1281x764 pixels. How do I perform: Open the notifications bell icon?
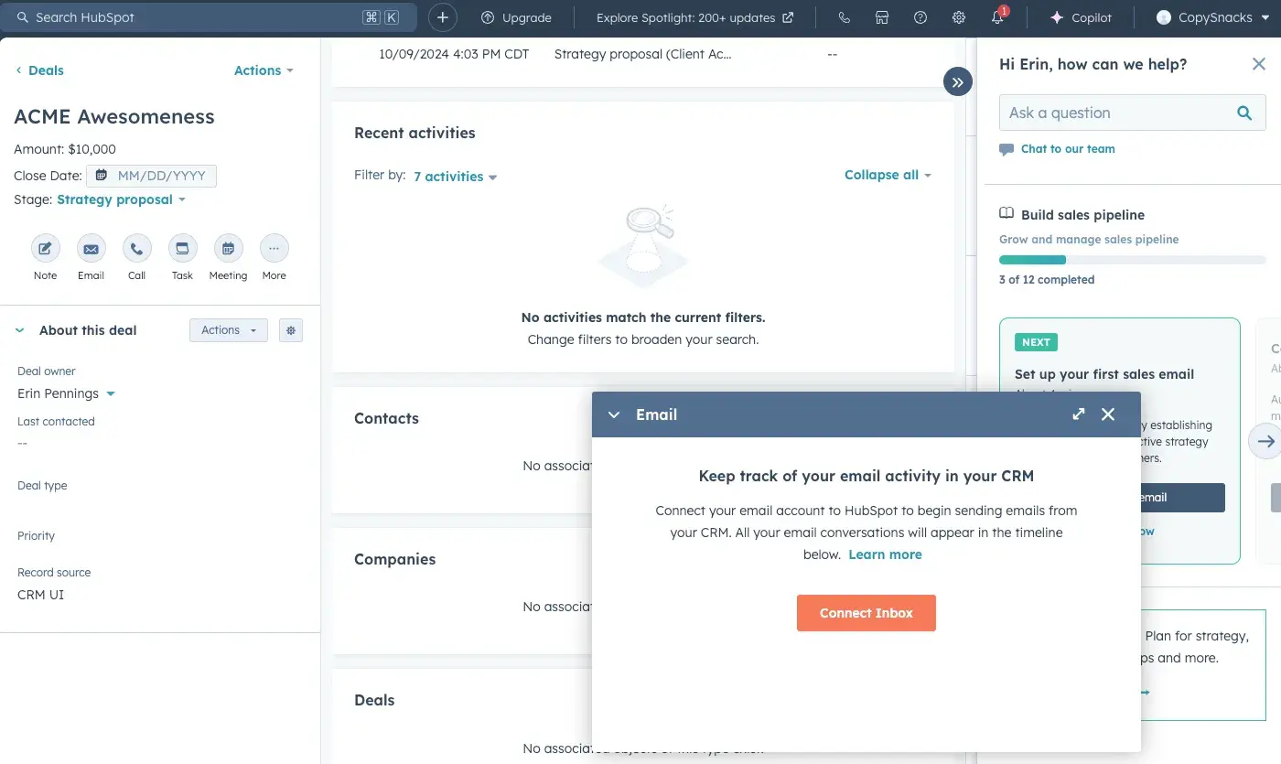click(997, 17)
